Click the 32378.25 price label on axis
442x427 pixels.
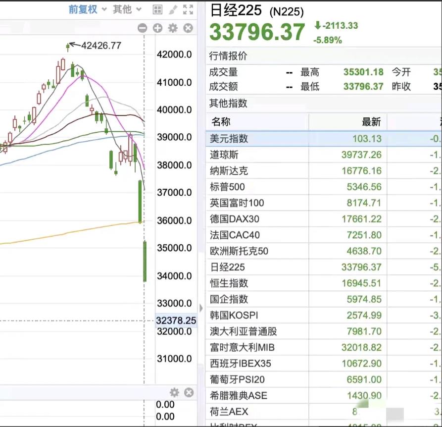coord(176,320)
